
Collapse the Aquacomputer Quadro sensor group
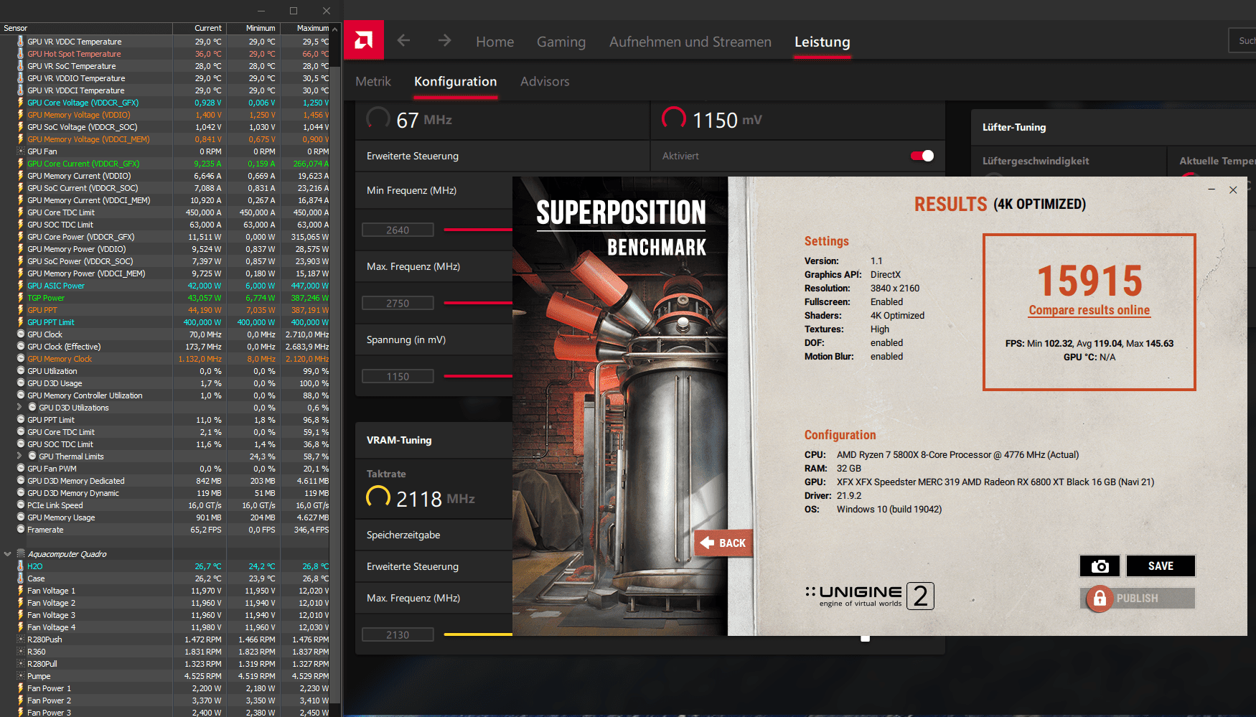8,554
